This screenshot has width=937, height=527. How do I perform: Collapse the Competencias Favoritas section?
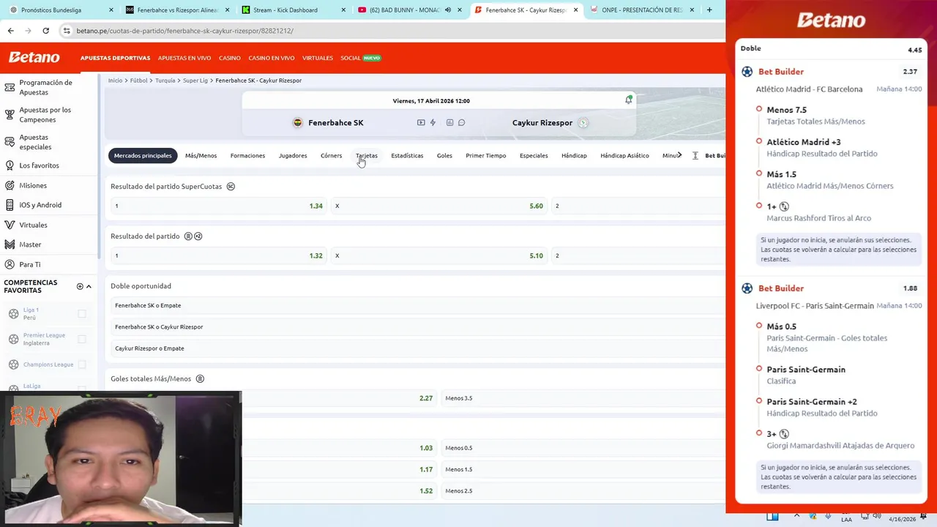89,286
